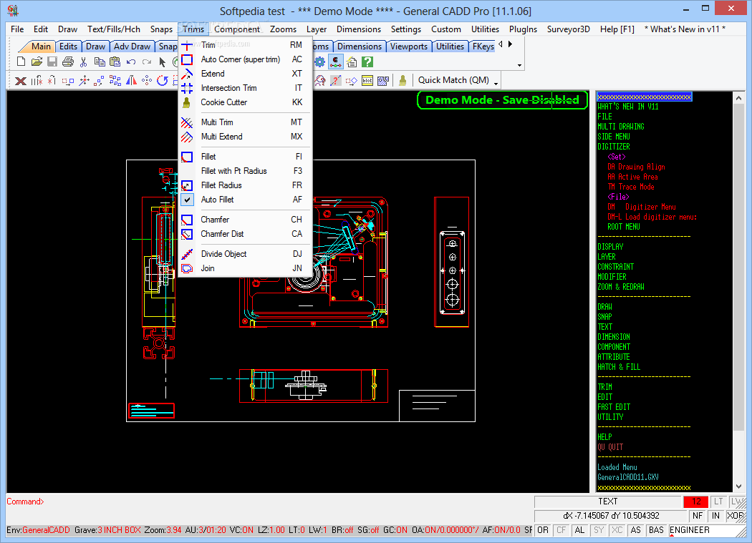The width and height of the screenshot is (752, 543).
Task: Click the Cut scissors icon
Action: [84, 62]
